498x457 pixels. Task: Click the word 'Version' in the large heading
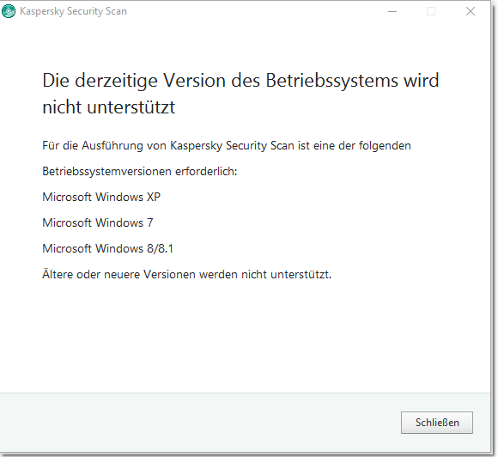[x=195, y=81]
